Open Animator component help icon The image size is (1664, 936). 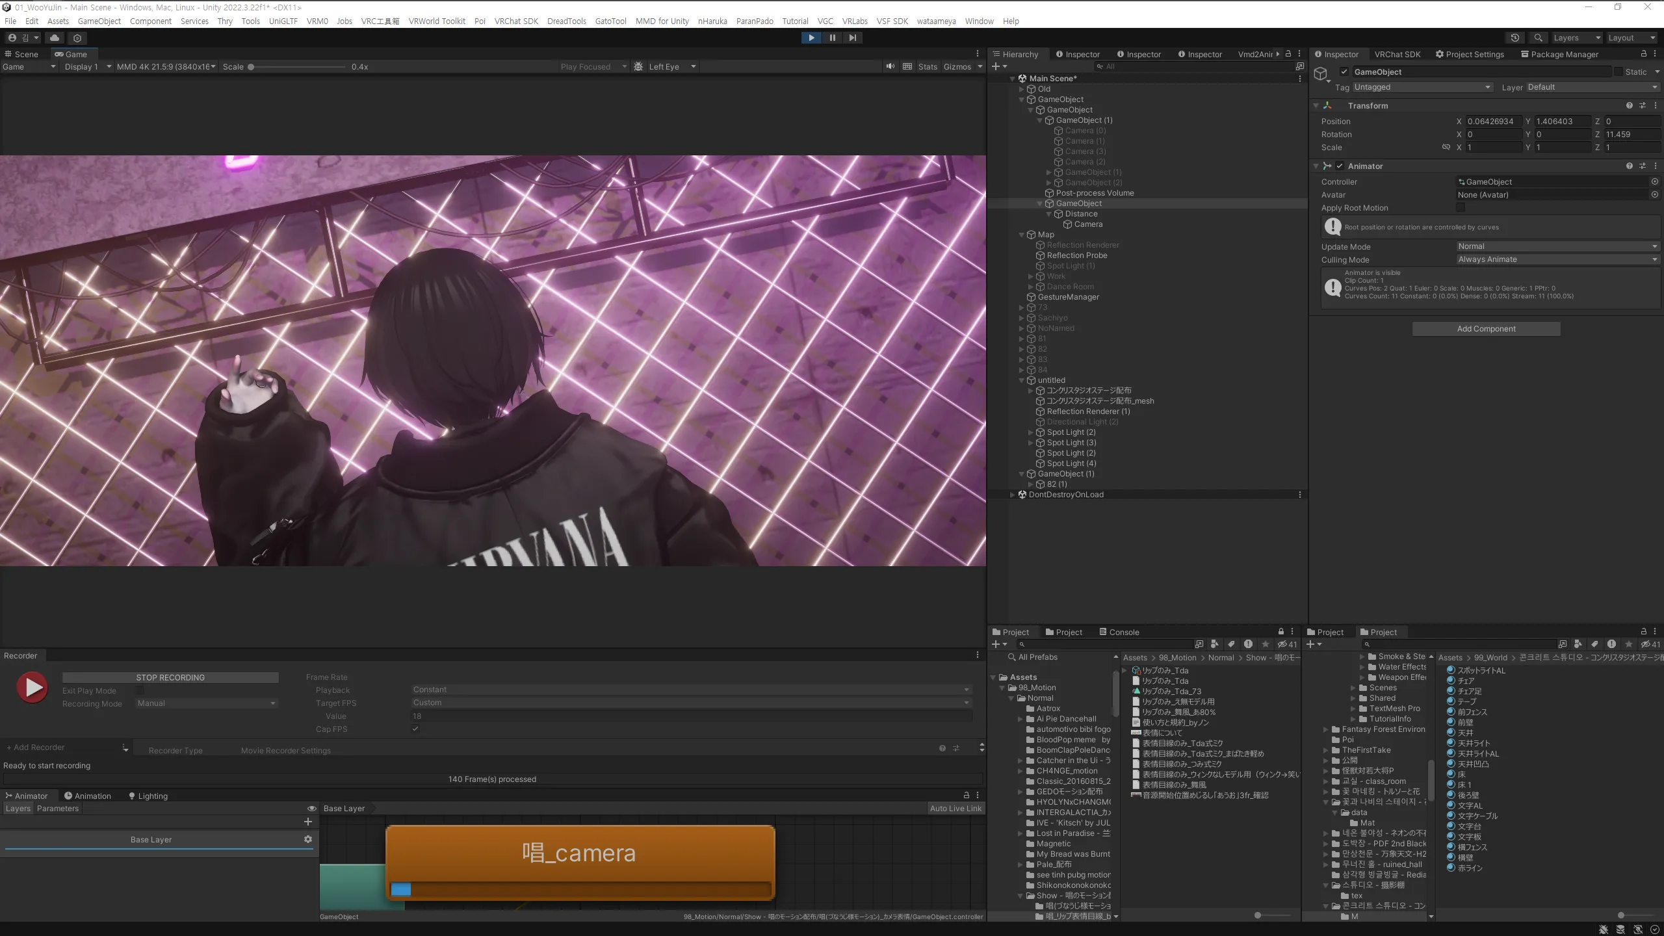[x=1629, y=166]
